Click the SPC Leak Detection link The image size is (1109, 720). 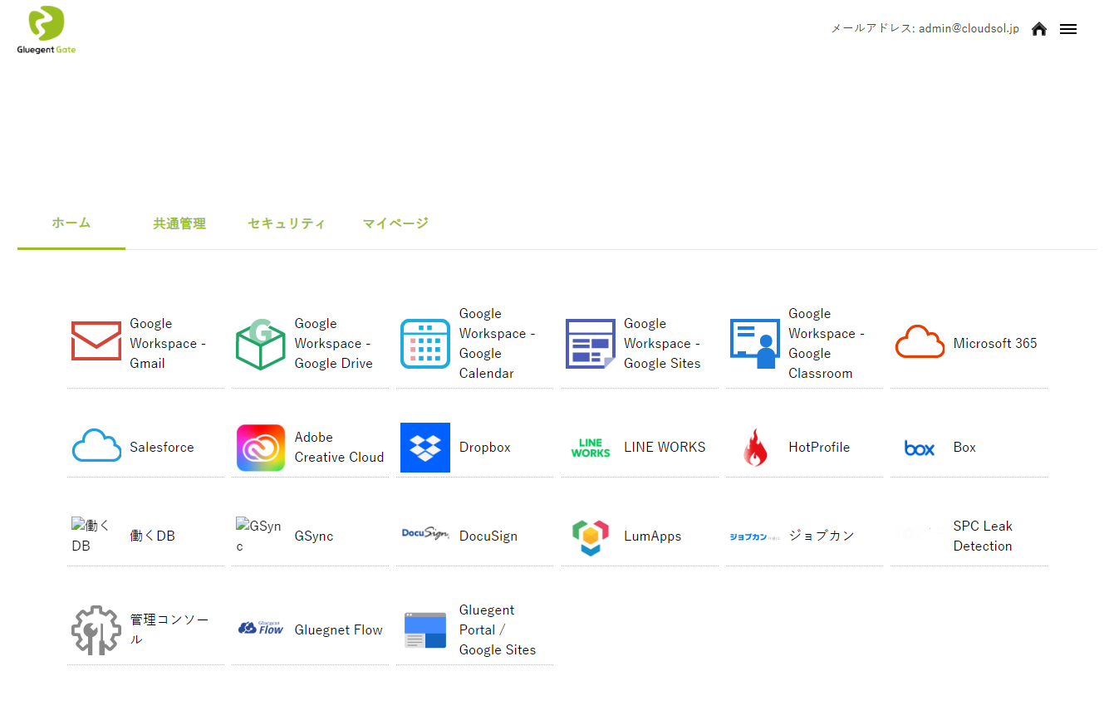point(983,536)
